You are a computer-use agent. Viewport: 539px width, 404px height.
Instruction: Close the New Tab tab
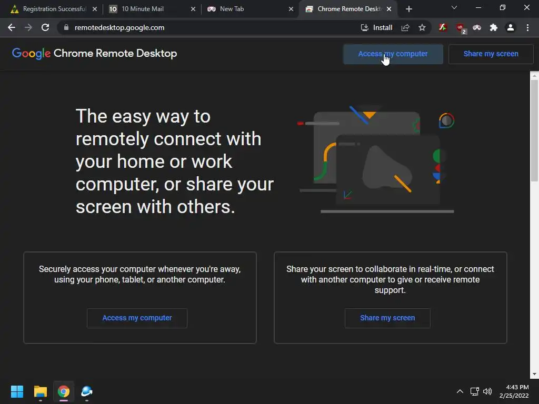tap(291, 9)
